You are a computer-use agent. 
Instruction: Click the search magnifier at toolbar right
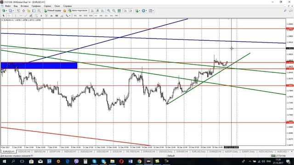285,11
